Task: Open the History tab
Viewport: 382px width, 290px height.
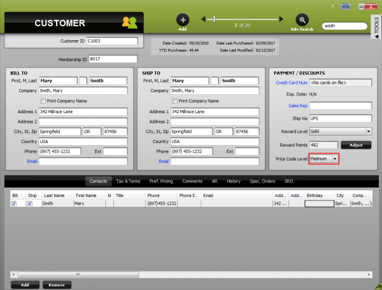Action: (234, 181)
